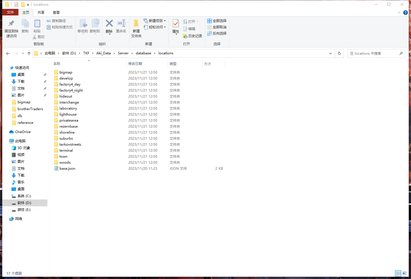Screen dimensions: 411x279
Task: Click the 历史记录 history button
Action: (193, 36)
